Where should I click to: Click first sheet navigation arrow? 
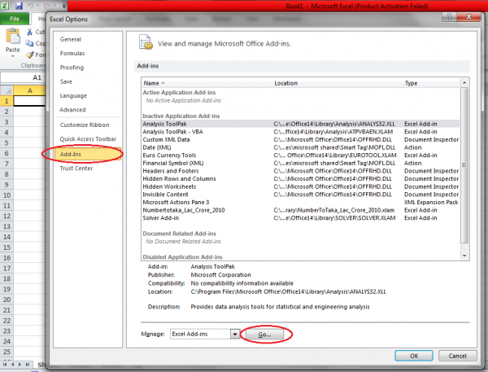(x=5, y=364)
